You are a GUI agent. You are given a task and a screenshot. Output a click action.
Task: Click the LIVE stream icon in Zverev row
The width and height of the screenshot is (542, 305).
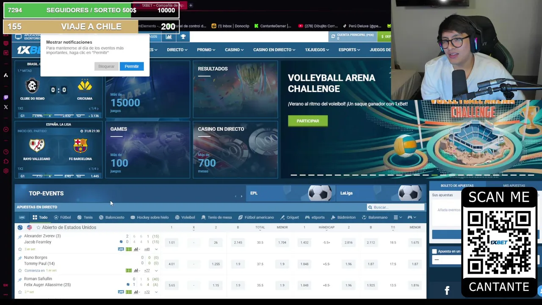tap(121, 249)
